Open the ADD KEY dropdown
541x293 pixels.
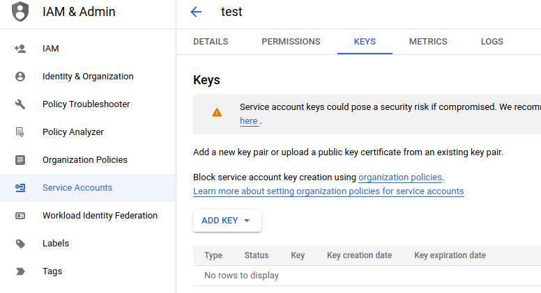coord(227,221)
